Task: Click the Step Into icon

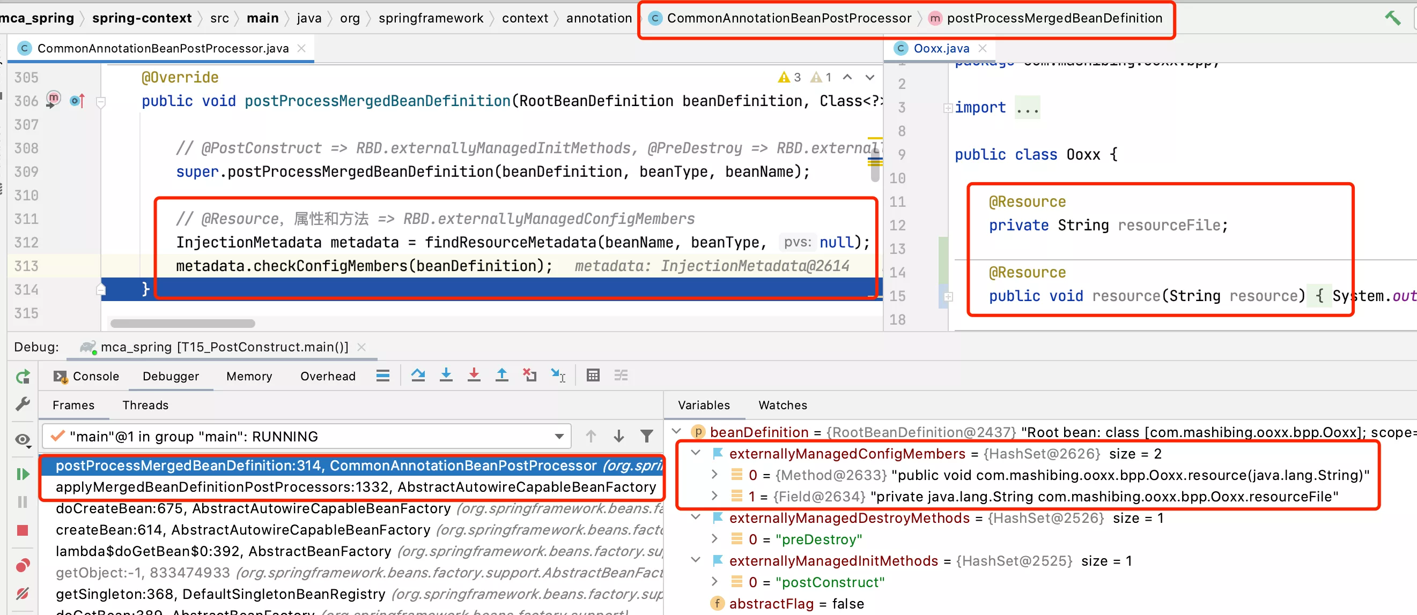Action: click(446, 375)
